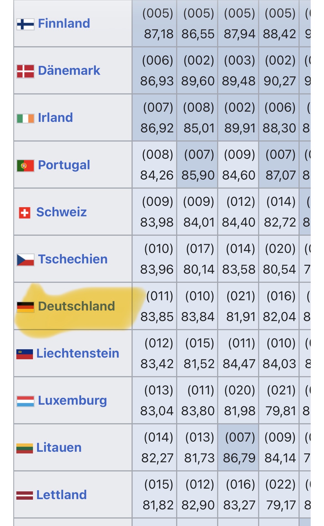
Task: Click the Lithuanian flag icon
Action: [25, 448]
